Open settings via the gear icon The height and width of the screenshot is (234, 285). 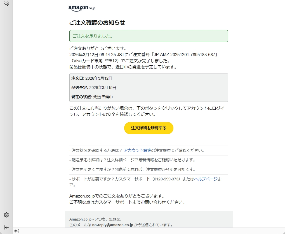click(x=6, y=215)
